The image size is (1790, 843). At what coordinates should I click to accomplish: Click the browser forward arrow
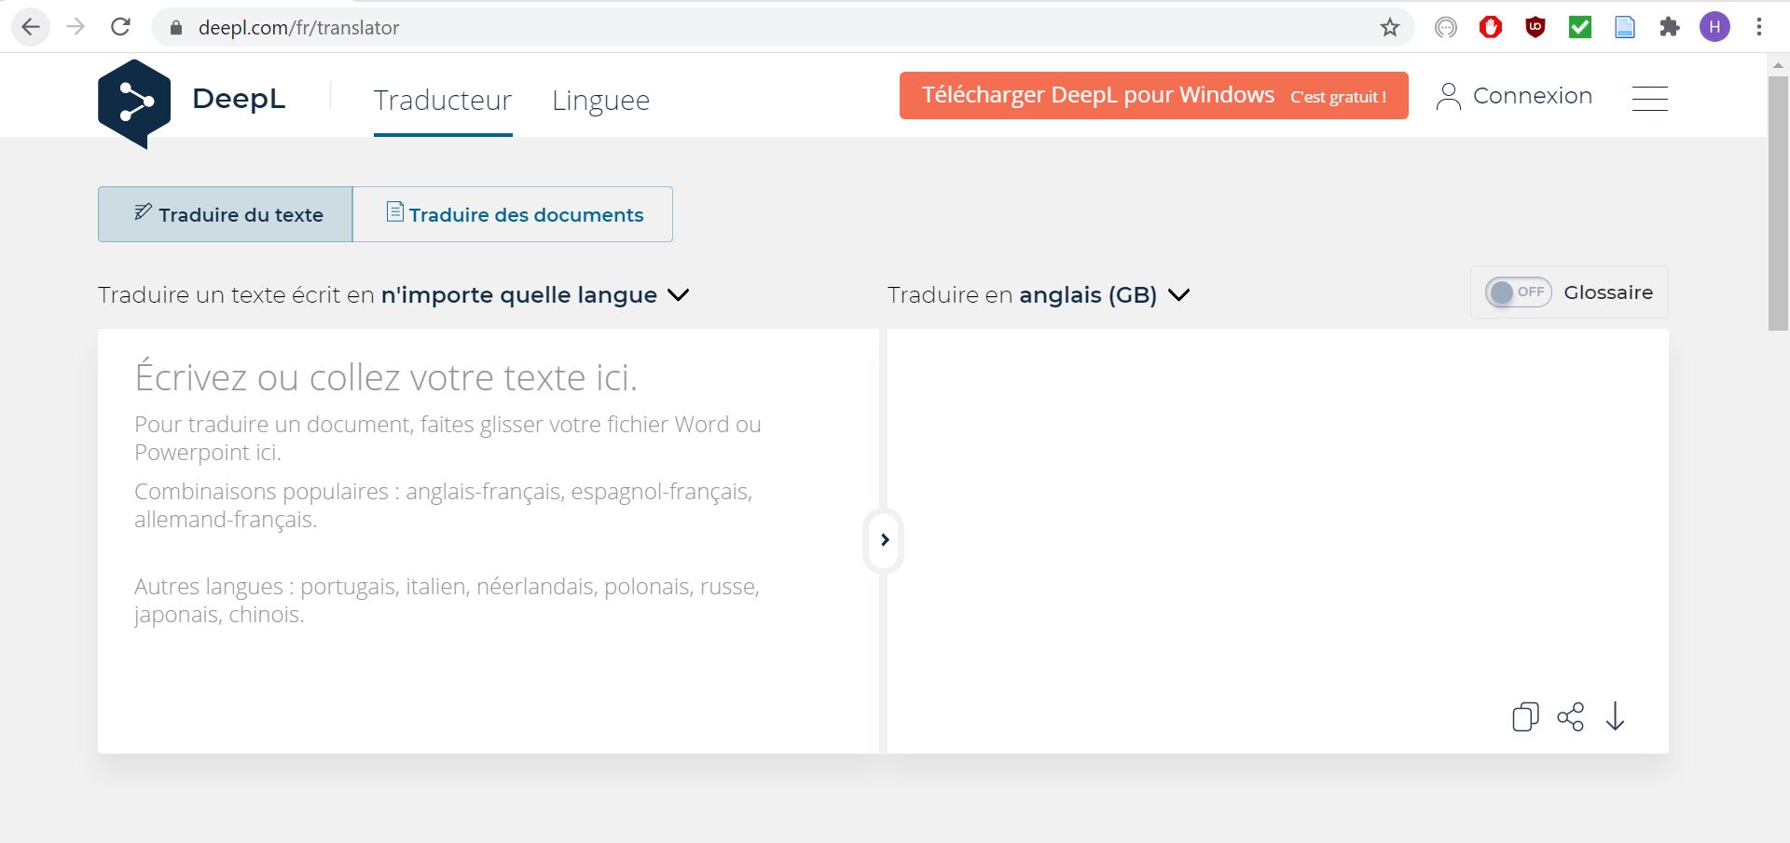(x=76, y=27)
